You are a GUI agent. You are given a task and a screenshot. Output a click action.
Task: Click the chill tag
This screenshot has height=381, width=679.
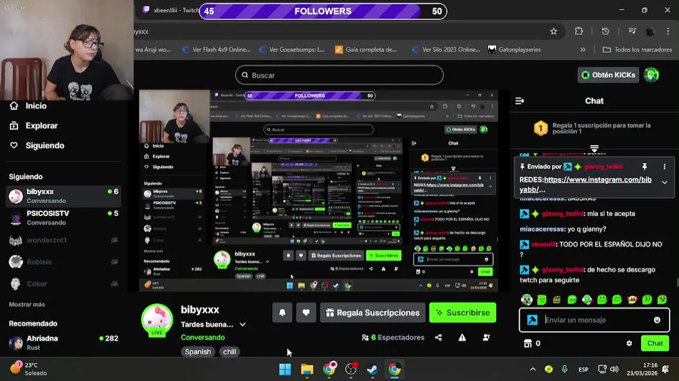point(230,351)
